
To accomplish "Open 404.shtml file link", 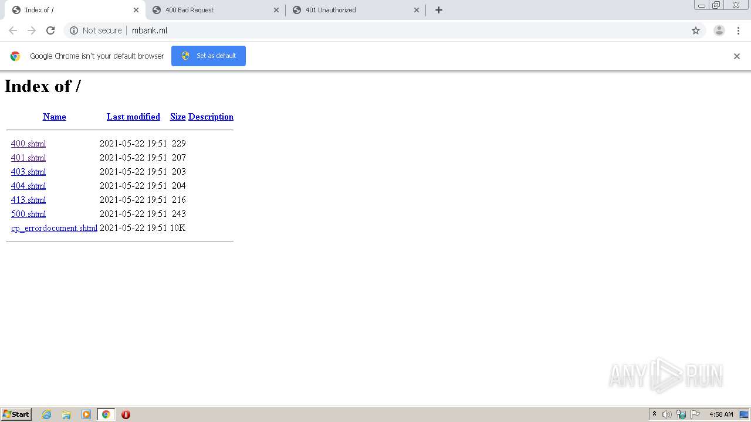I will pos(28,186).
